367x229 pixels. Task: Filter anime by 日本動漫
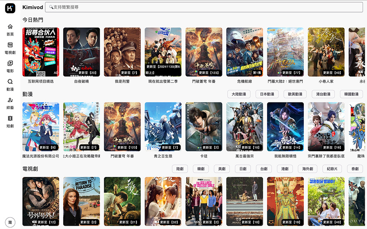click(267, 94)
